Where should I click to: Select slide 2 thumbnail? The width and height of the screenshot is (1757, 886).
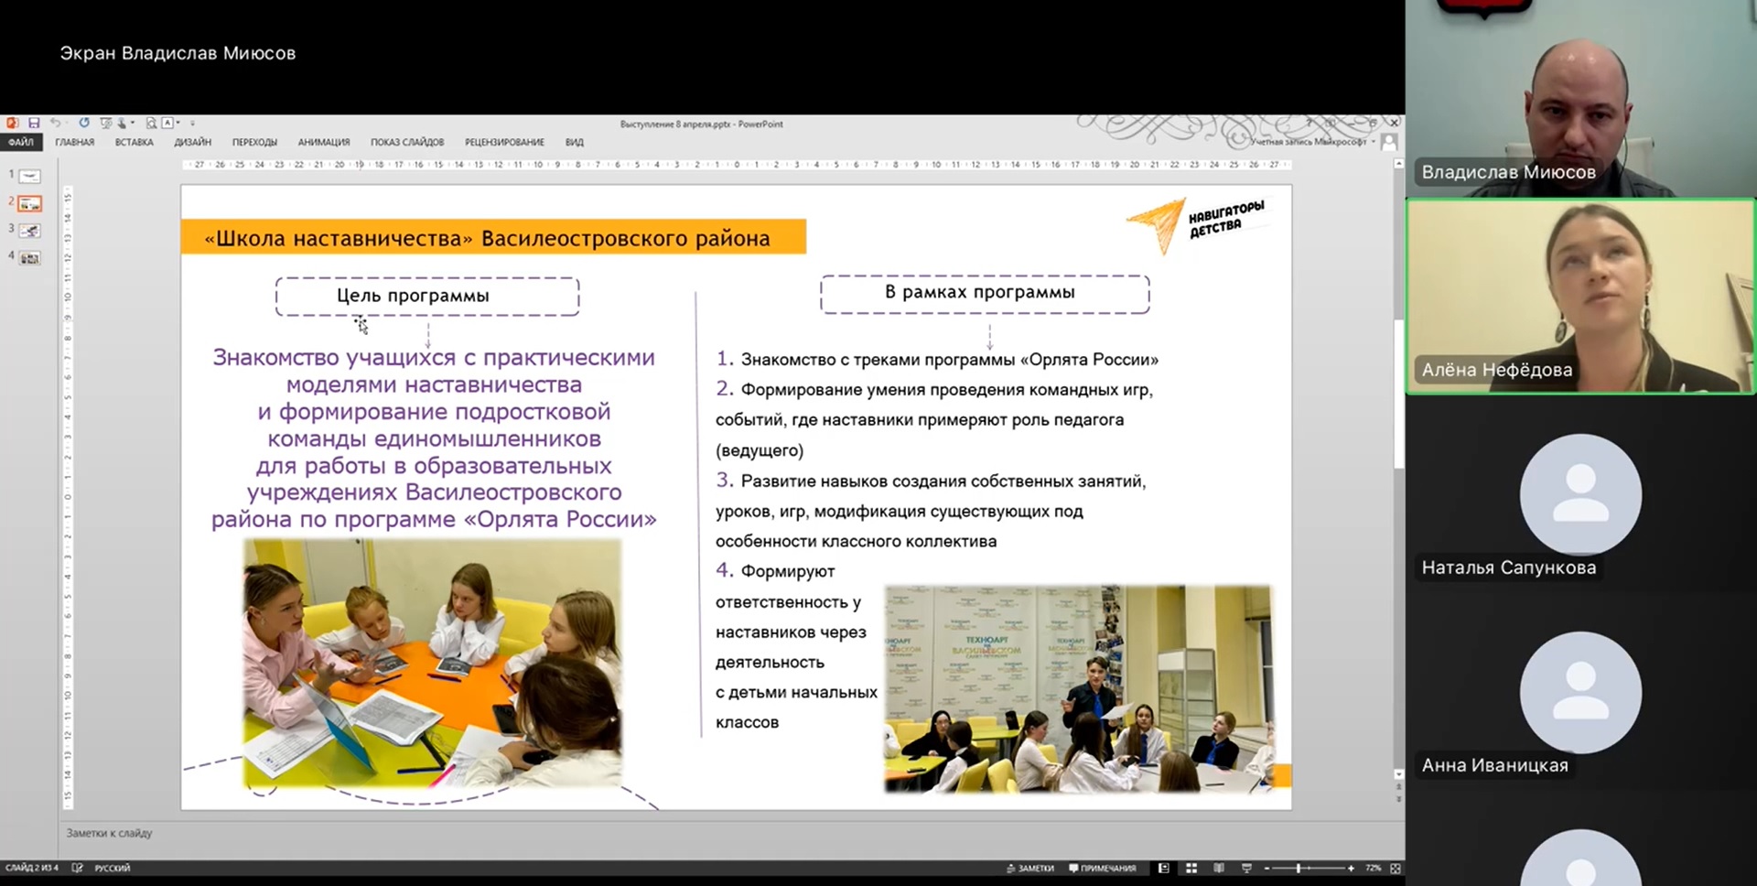30,203
